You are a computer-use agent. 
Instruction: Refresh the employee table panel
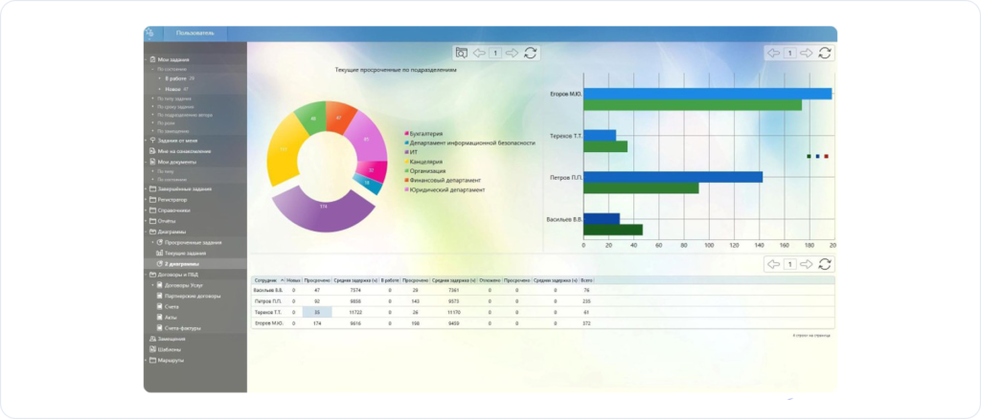[x=825, y=264]
